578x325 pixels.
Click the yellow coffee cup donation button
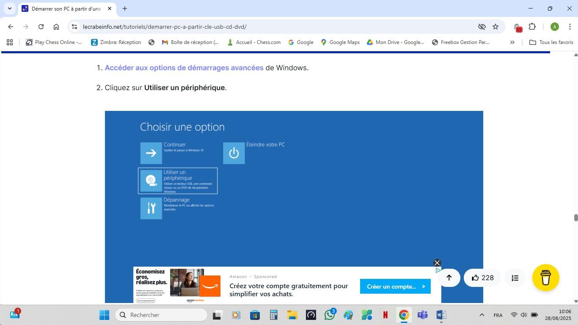point(545,278)
